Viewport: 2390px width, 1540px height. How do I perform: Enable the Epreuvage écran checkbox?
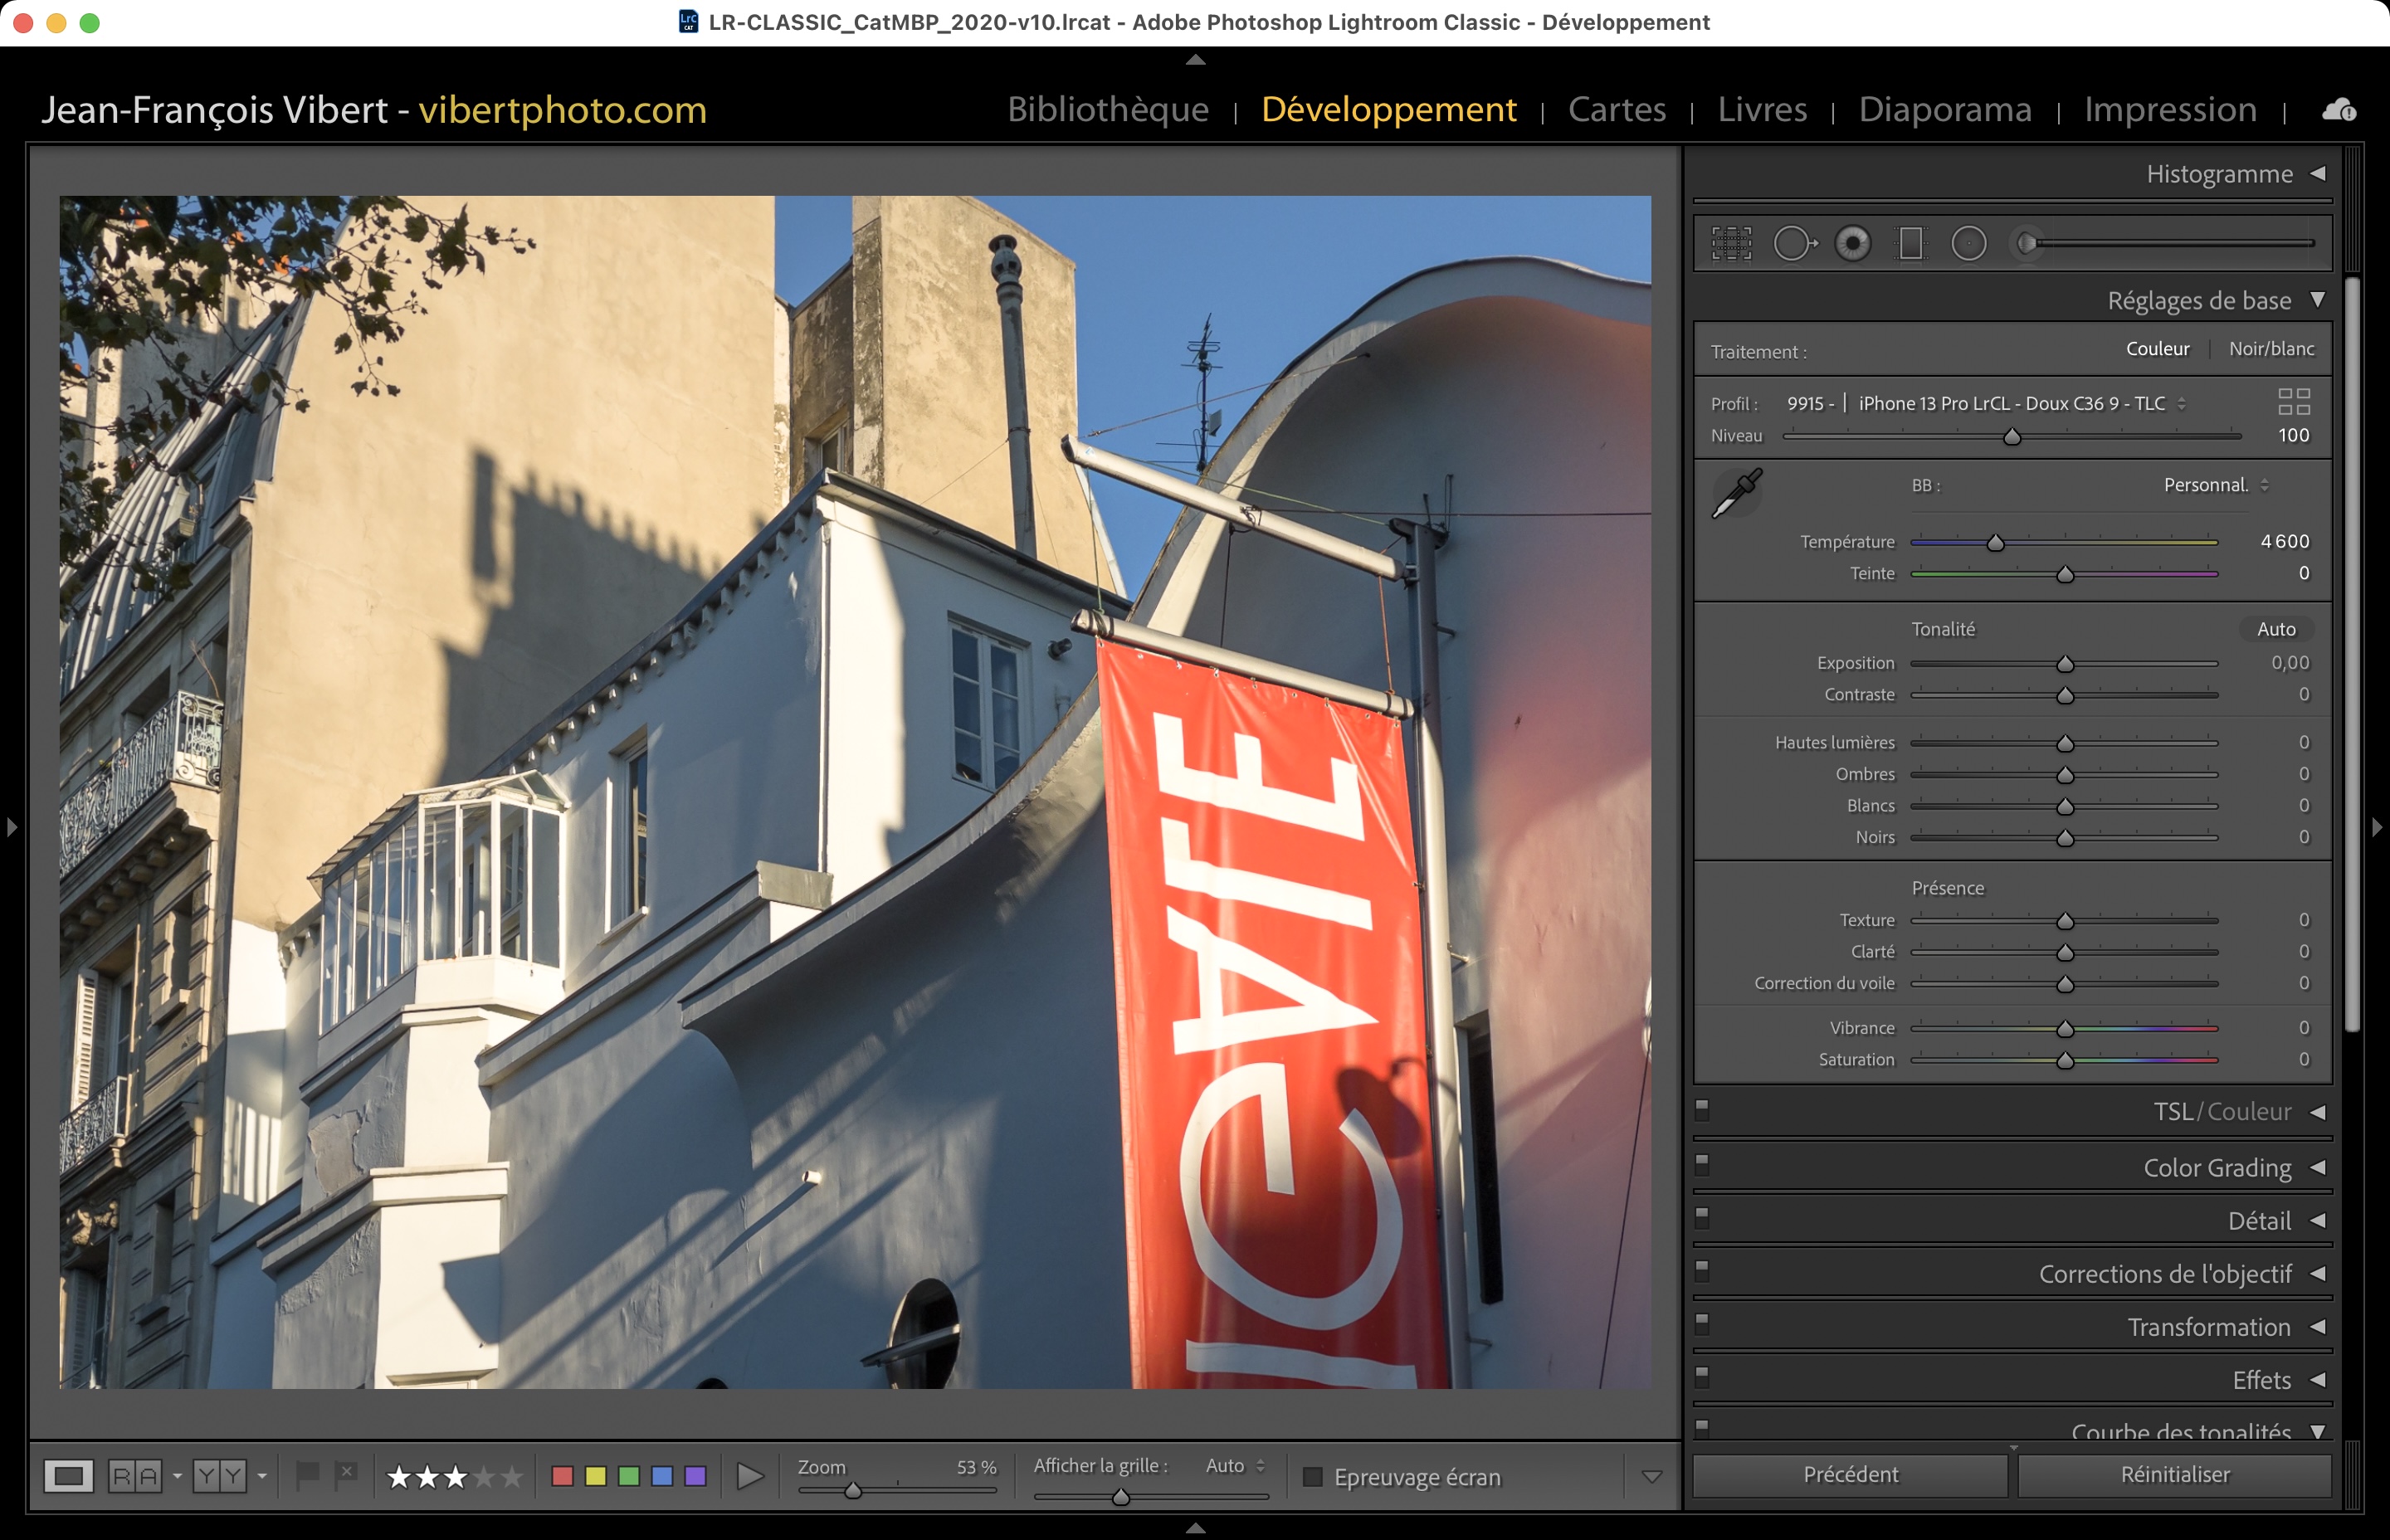tap(1314, 1477)
